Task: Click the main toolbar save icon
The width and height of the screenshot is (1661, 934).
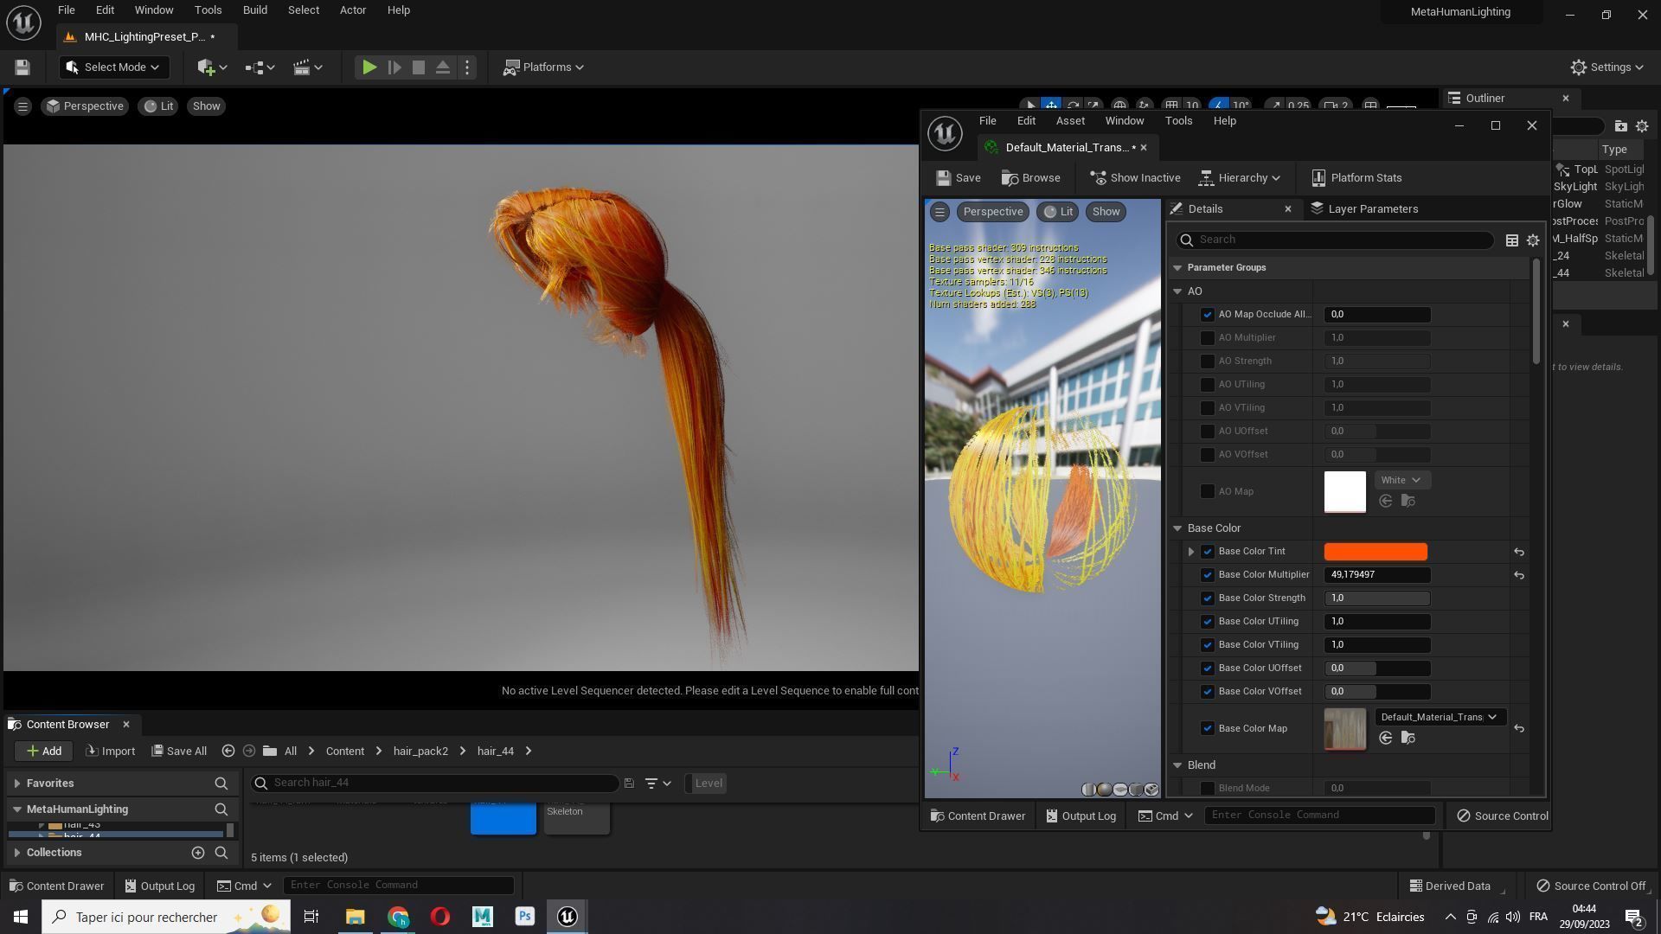Action: [22, 67]
